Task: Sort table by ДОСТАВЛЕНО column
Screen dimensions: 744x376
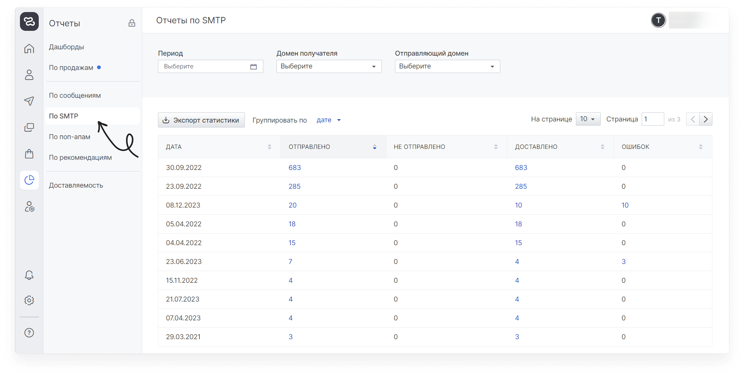Action: 603,147
